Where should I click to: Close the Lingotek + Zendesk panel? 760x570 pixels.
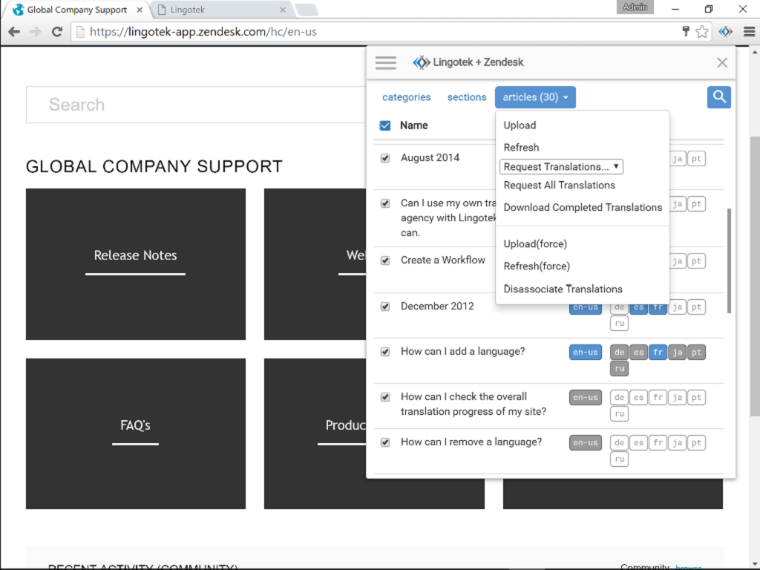(x=721, y=63)
